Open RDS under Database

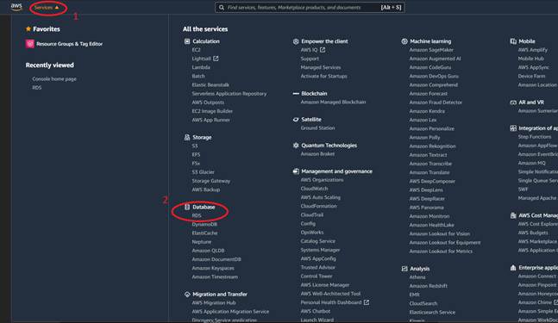(x=197, y=215)
